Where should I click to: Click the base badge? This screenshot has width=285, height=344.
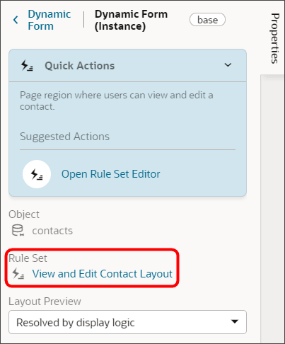207,20
